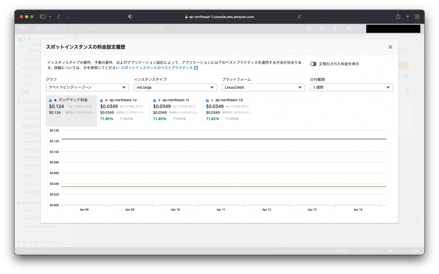Toggle 正規化された料金を表示 switch

[313, 64]
